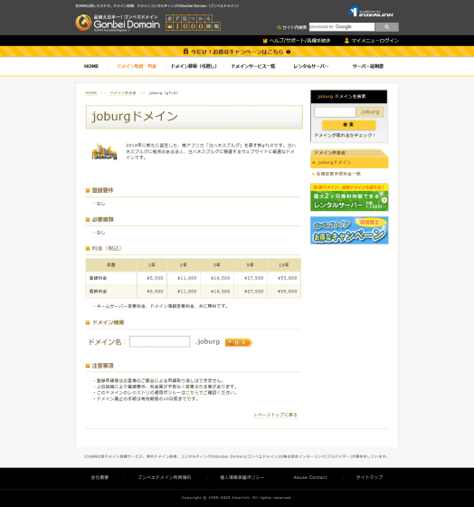Open the blue campaign banner in sidebar
This screenshot has width=474, height=507.
[349, 230]
